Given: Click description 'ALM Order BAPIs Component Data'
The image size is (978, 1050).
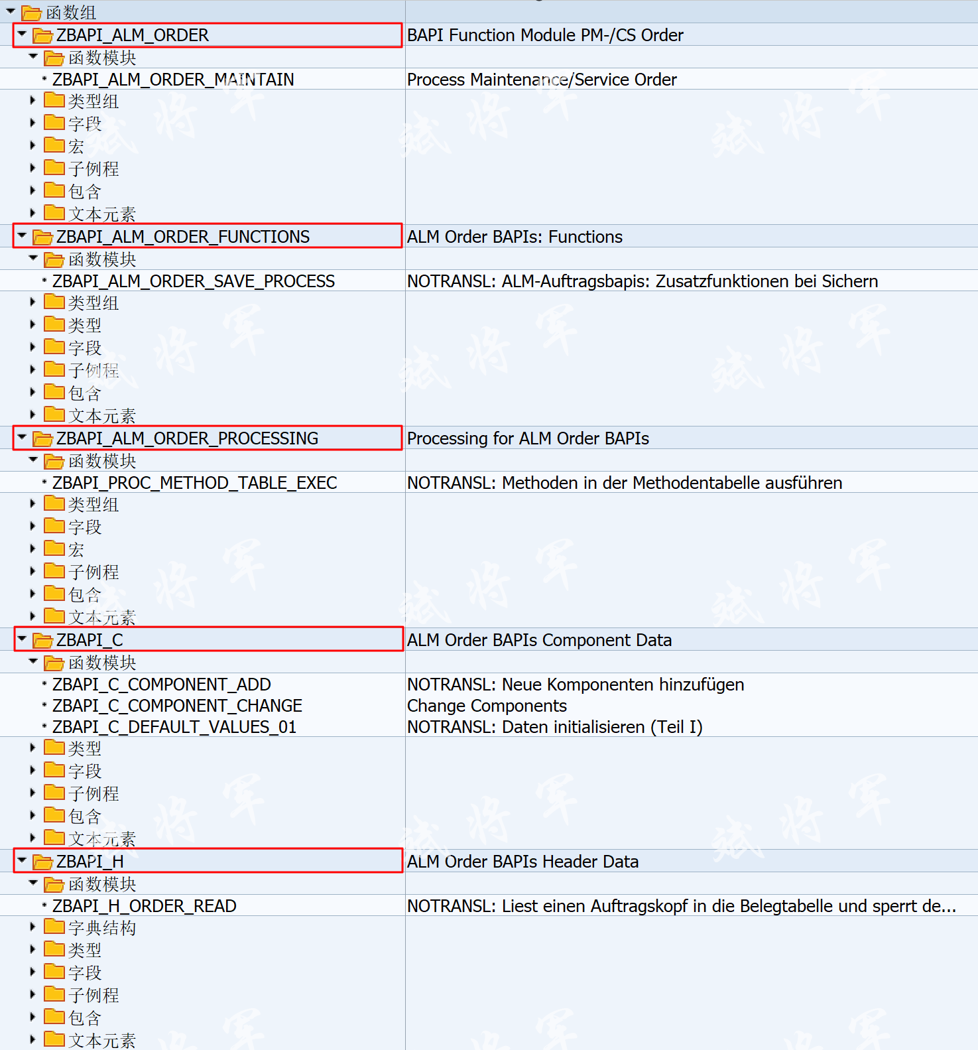Looking at the screenshot, I should pos(539,640).
